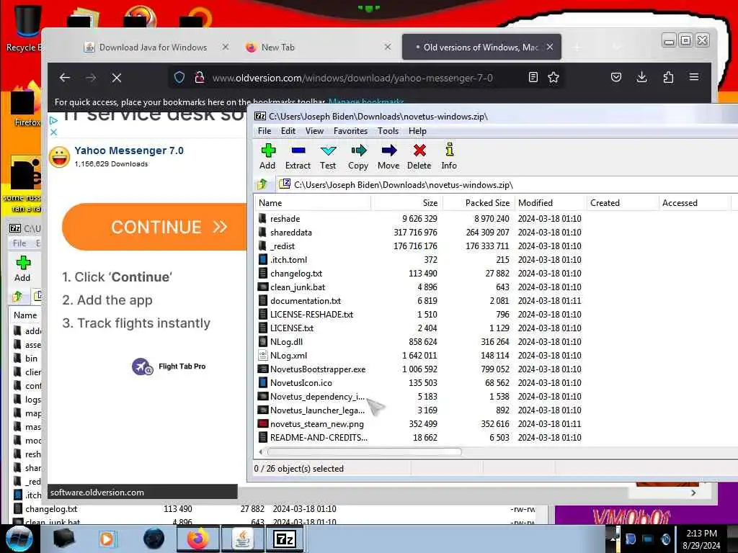Select Novetus_launcher_lega... file
The image size is (738, 553).
(420, 410)
